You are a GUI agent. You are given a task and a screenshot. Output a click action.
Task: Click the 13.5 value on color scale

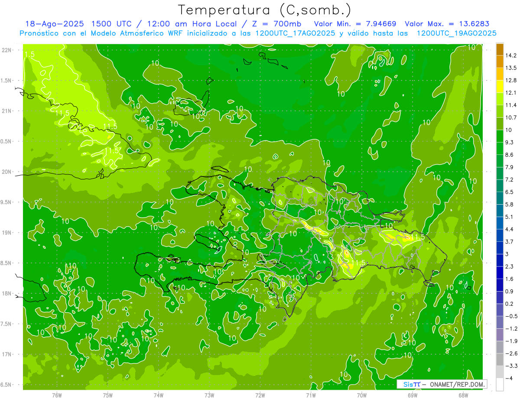point(510,68)
